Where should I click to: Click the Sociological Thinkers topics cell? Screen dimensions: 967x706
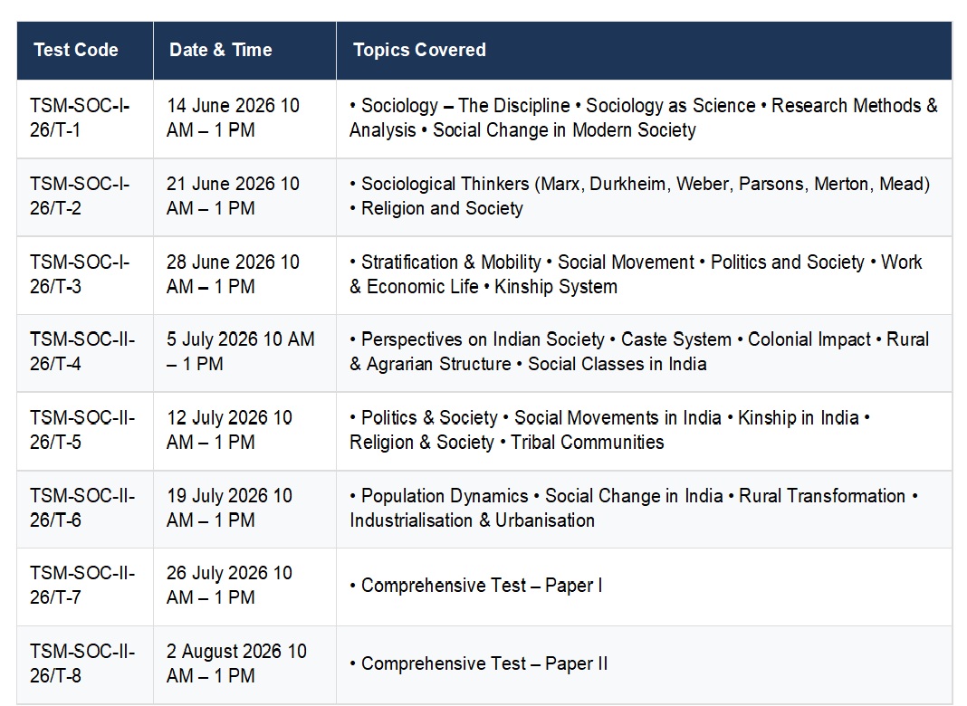coord(639,196)
